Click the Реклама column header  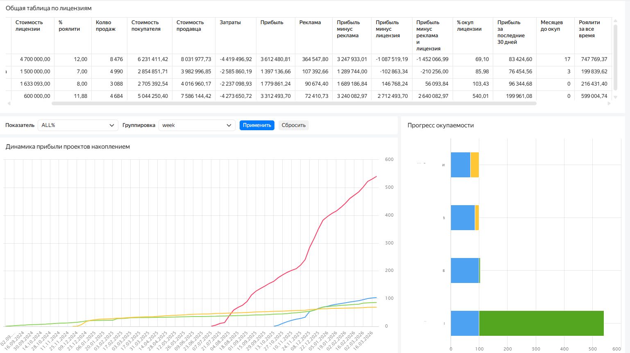click(310, 23)
